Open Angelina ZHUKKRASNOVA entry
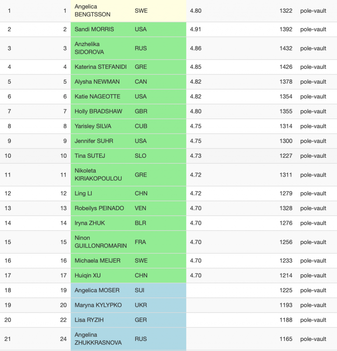The image size is (337, 351). [x=98, y=339]
